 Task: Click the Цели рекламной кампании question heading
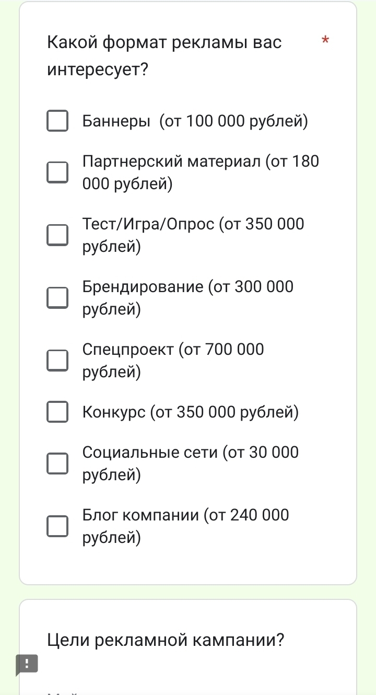point(166,640)
